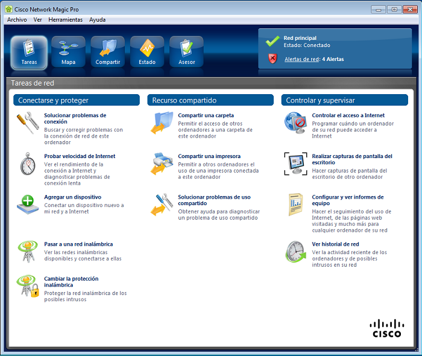Click the 'Hacer capturas de pantalla' description
Image resolution: width=422 pixels, height=356 pixels.
pos(349,174)
